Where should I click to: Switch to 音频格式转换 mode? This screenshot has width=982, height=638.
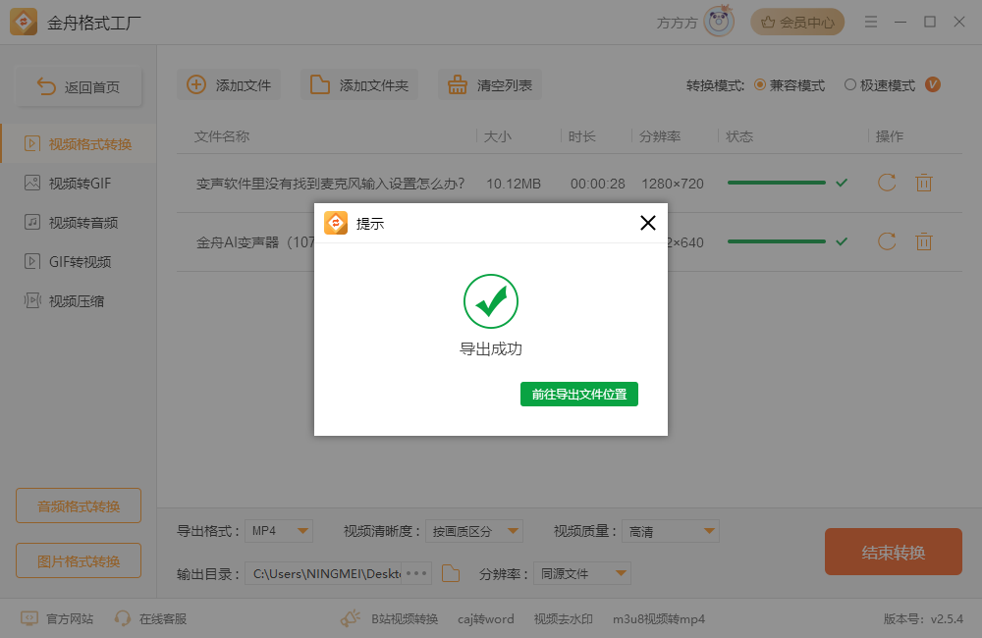tap(78, 505)
